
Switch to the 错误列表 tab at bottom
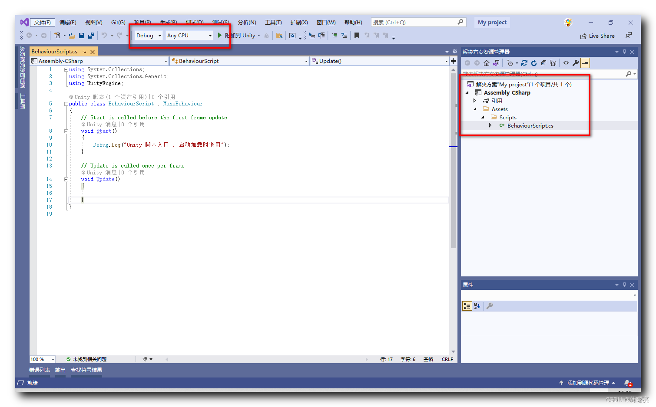click(39, 370)
